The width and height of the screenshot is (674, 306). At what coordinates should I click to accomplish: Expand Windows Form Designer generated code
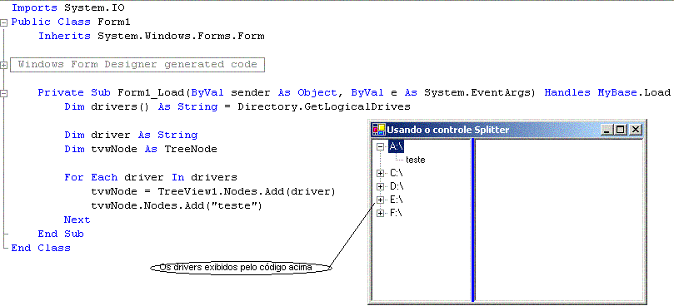[x=4, y=65]
